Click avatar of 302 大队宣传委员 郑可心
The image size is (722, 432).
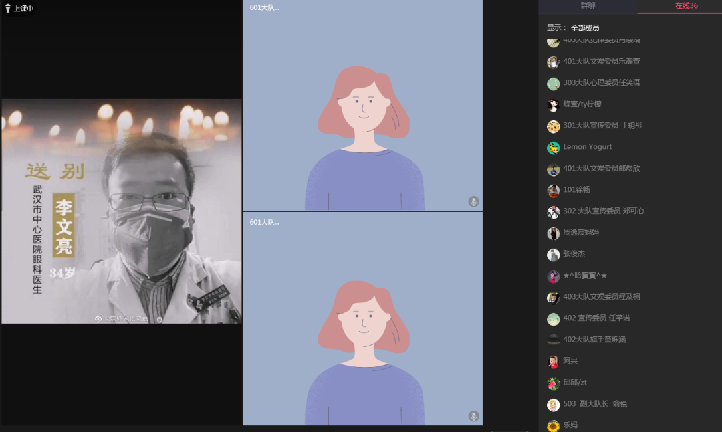553,212
